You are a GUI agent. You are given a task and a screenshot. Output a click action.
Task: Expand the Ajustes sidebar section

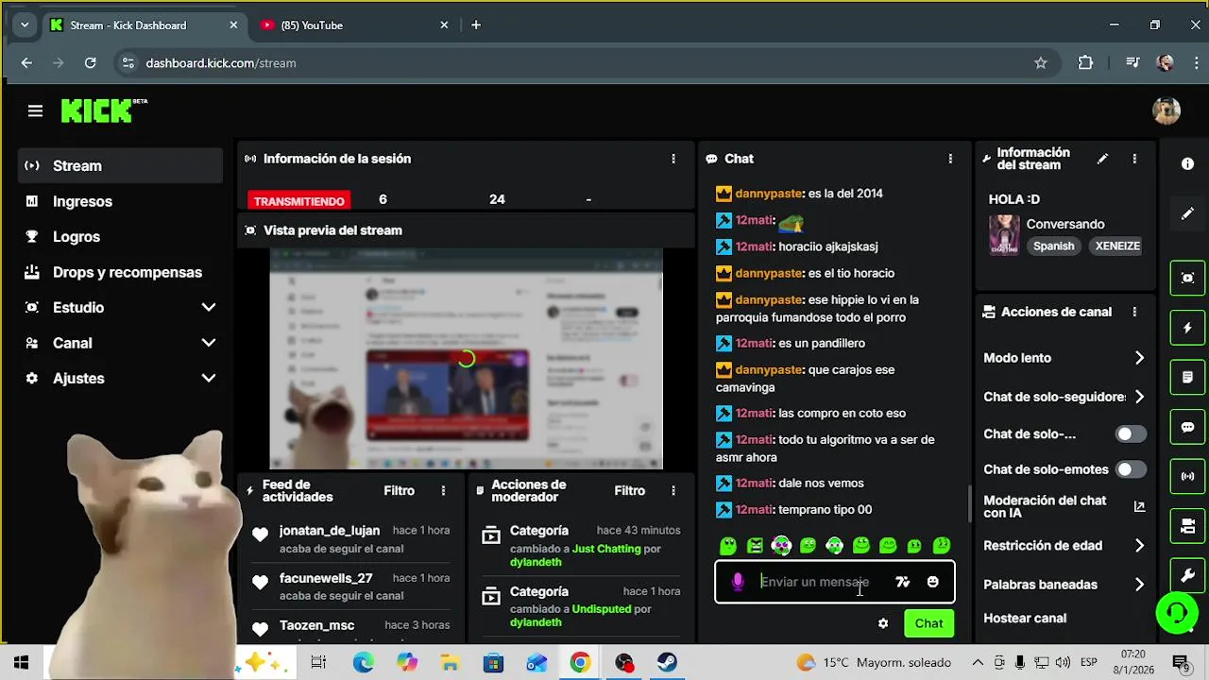[121, 378]
